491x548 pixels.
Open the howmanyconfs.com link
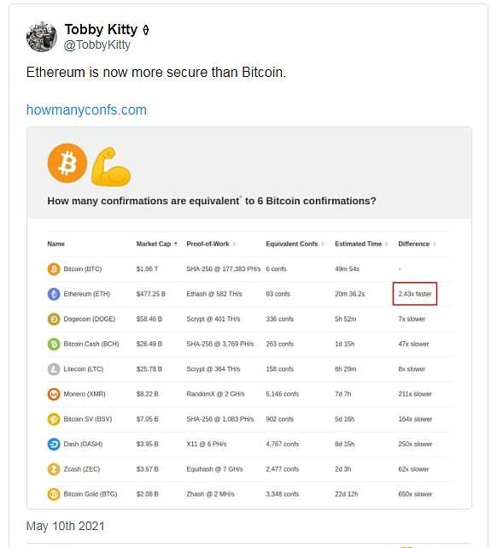86,110
